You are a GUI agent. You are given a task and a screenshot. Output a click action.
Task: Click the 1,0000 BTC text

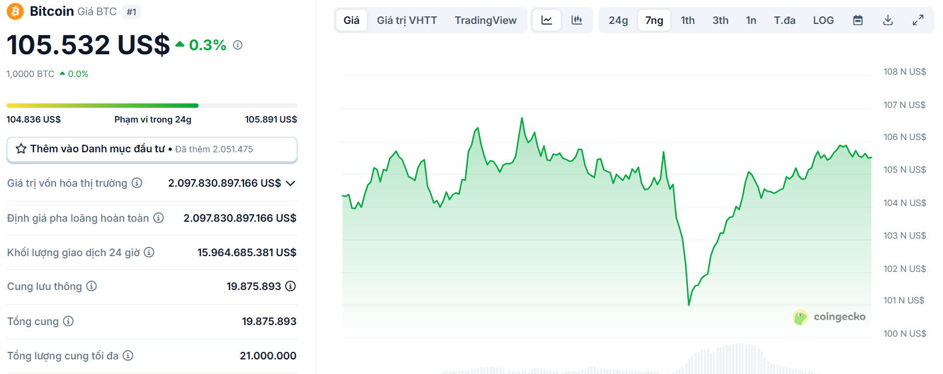click(30, 74)
